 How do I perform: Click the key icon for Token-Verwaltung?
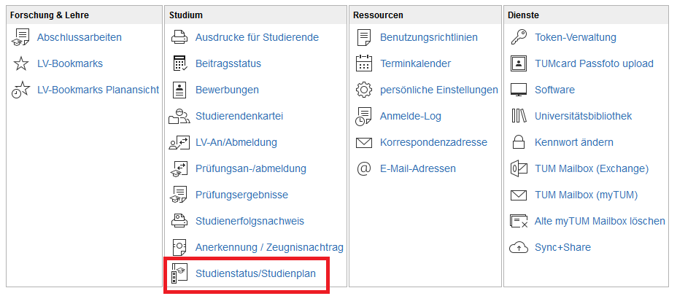coord(519,37)
